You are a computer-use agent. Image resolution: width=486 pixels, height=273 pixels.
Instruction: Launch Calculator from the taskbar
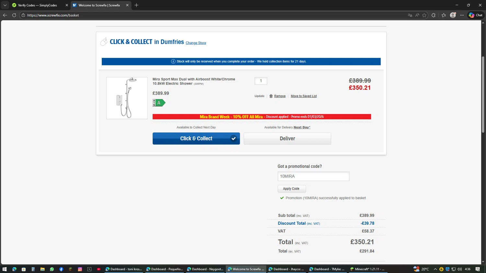33,269
